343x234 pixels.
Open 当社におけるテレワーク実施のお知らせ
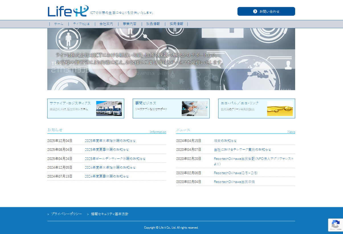pyautogui.click(x=242, y=149)
